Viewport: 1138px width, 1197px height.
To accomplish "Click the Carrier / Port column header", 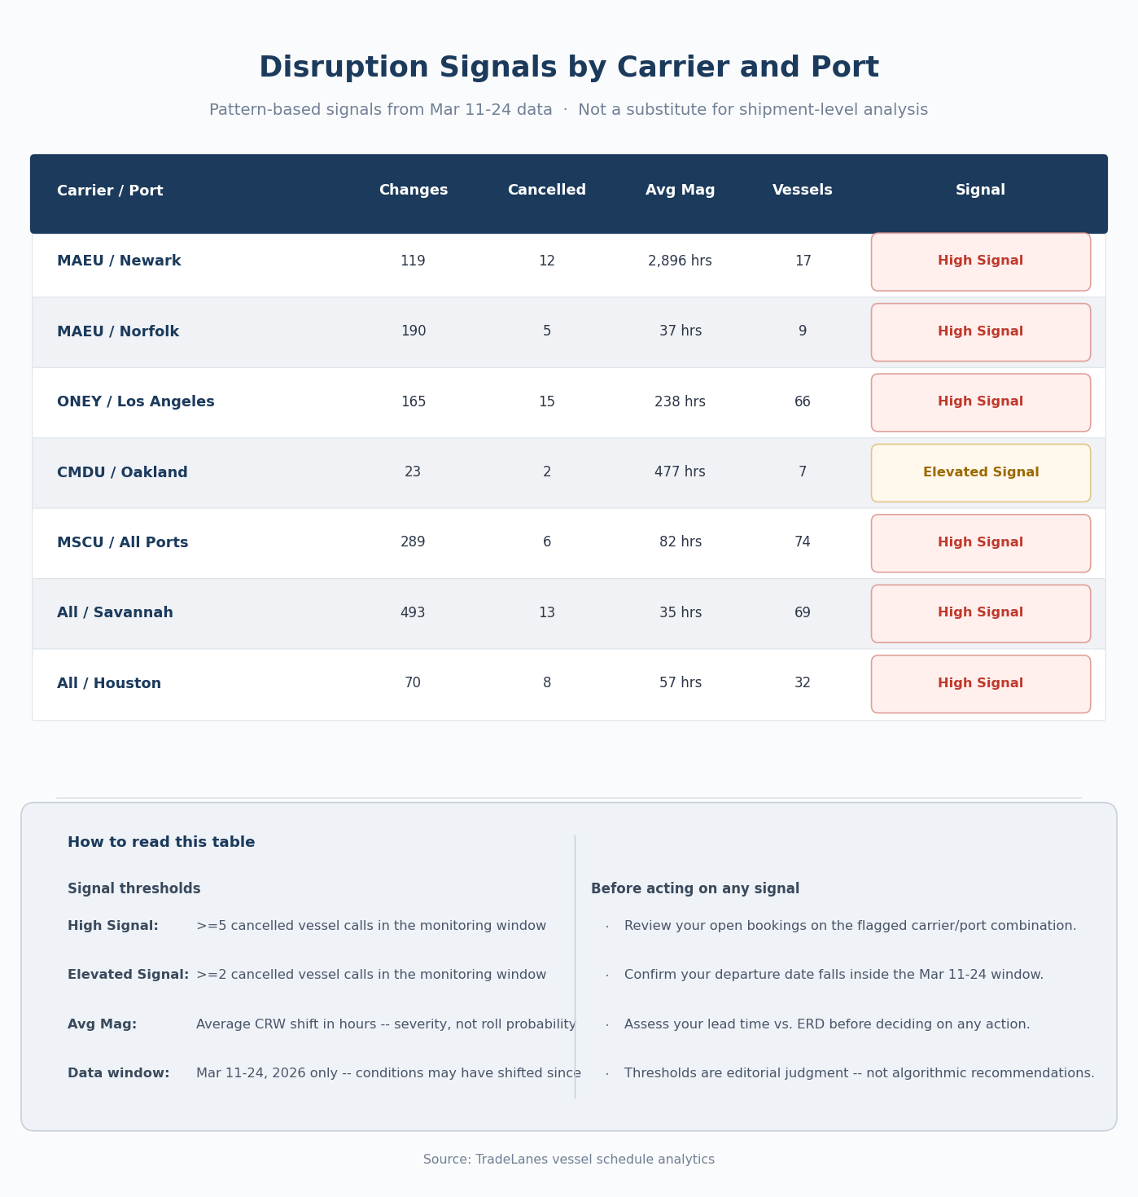I will 110,191.
